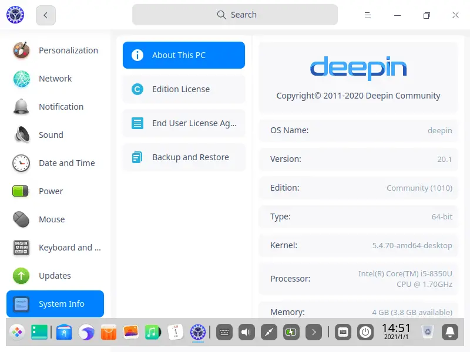Screen dimensions: 470x352
Task: Go back using the back arrow
Action: (x=46, y=15)
